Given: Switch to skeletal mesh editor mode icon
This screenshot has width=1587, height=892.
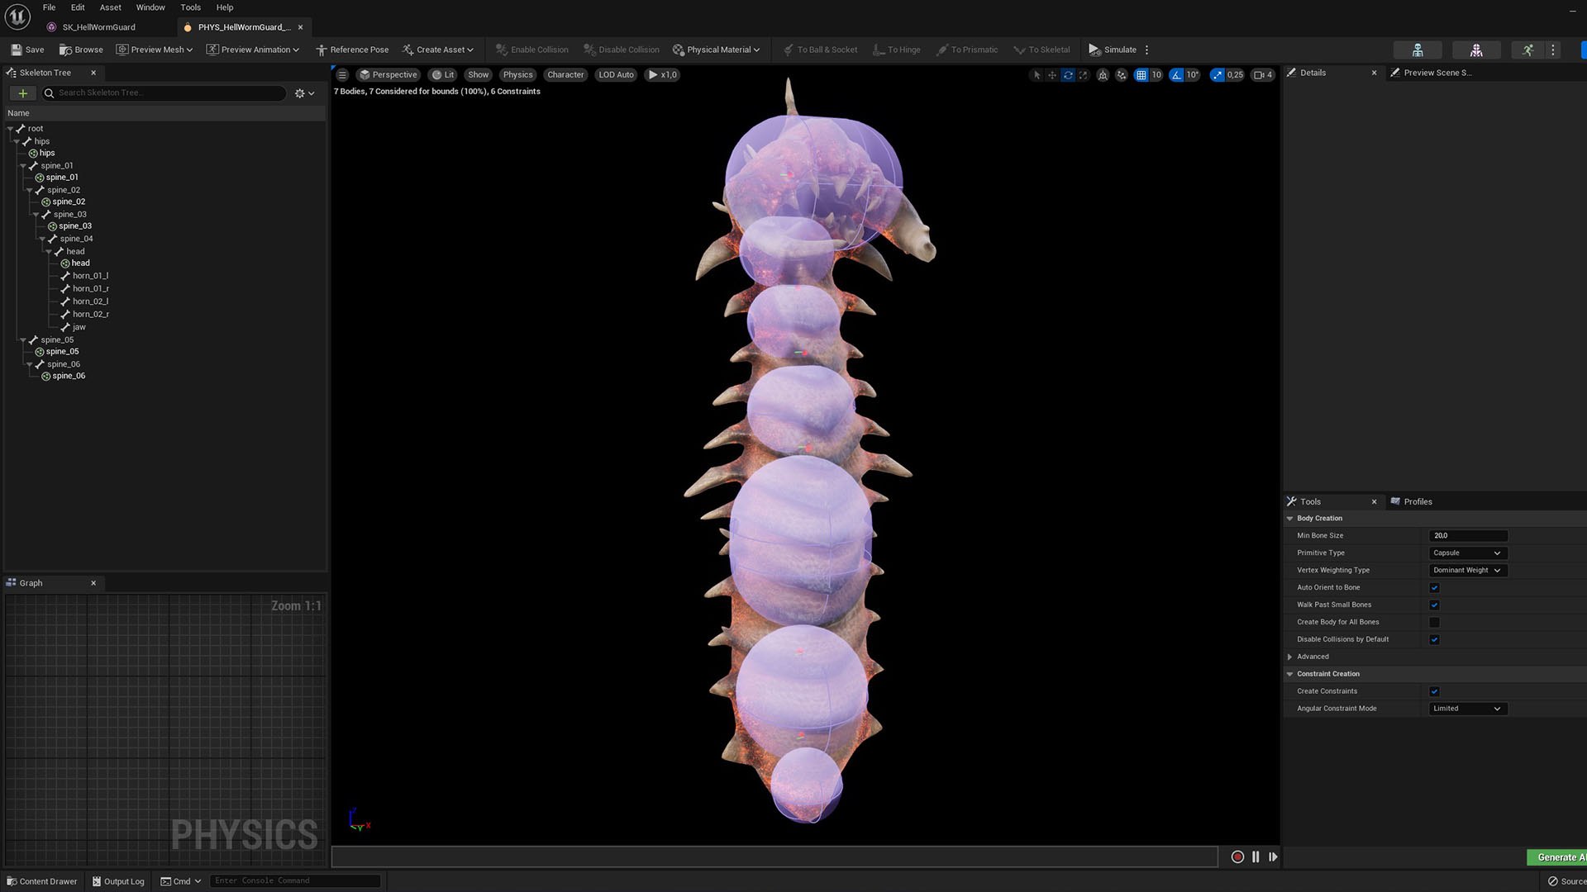Looking at the screenshot, I should point(1476,50).
